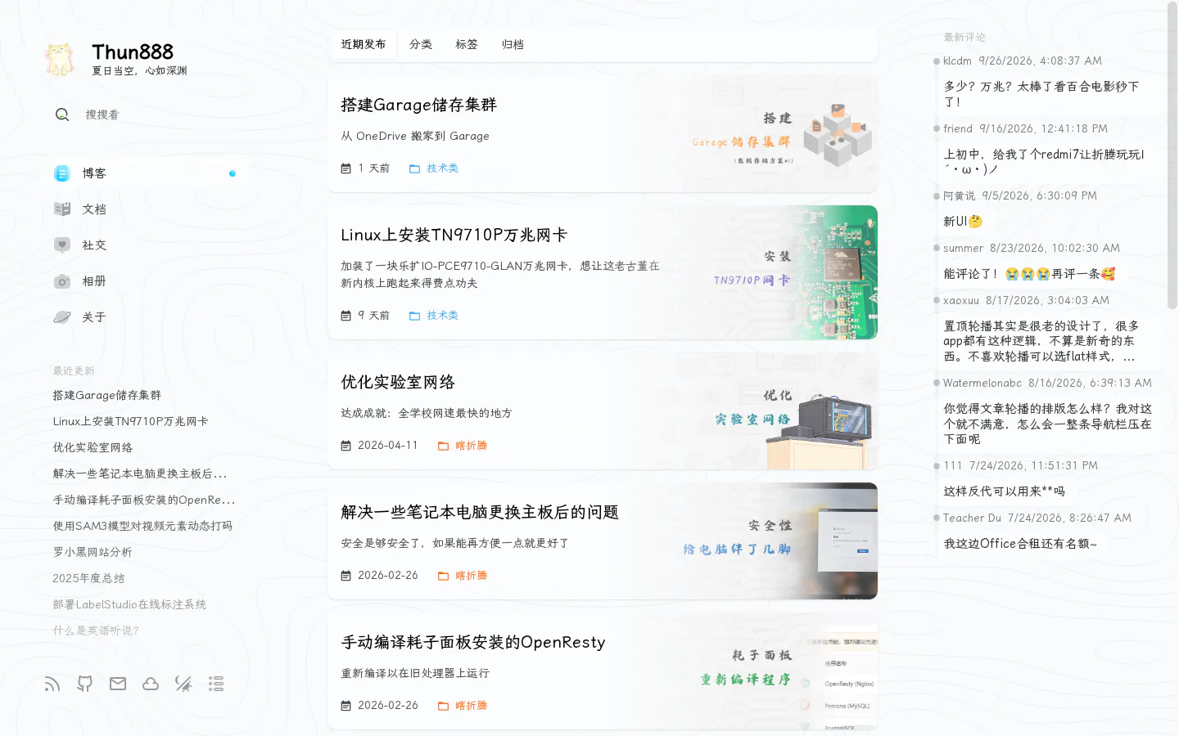Click 技术类 category on Garage post
1179x736 pixels.
pos(442,168)
